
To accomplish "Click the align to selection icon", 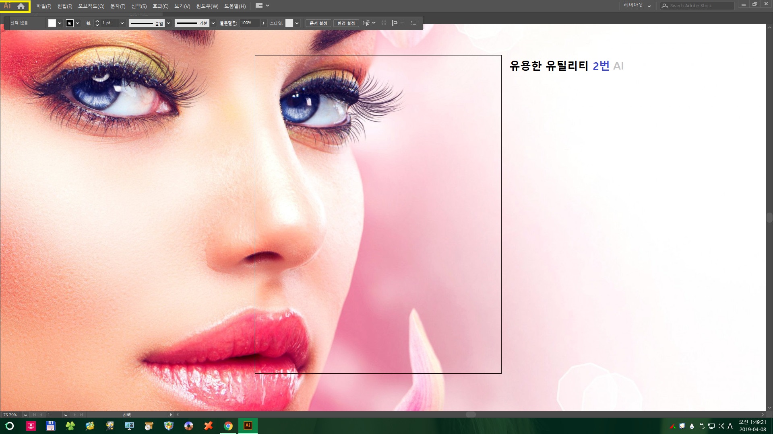I will (x=366, y=23).
